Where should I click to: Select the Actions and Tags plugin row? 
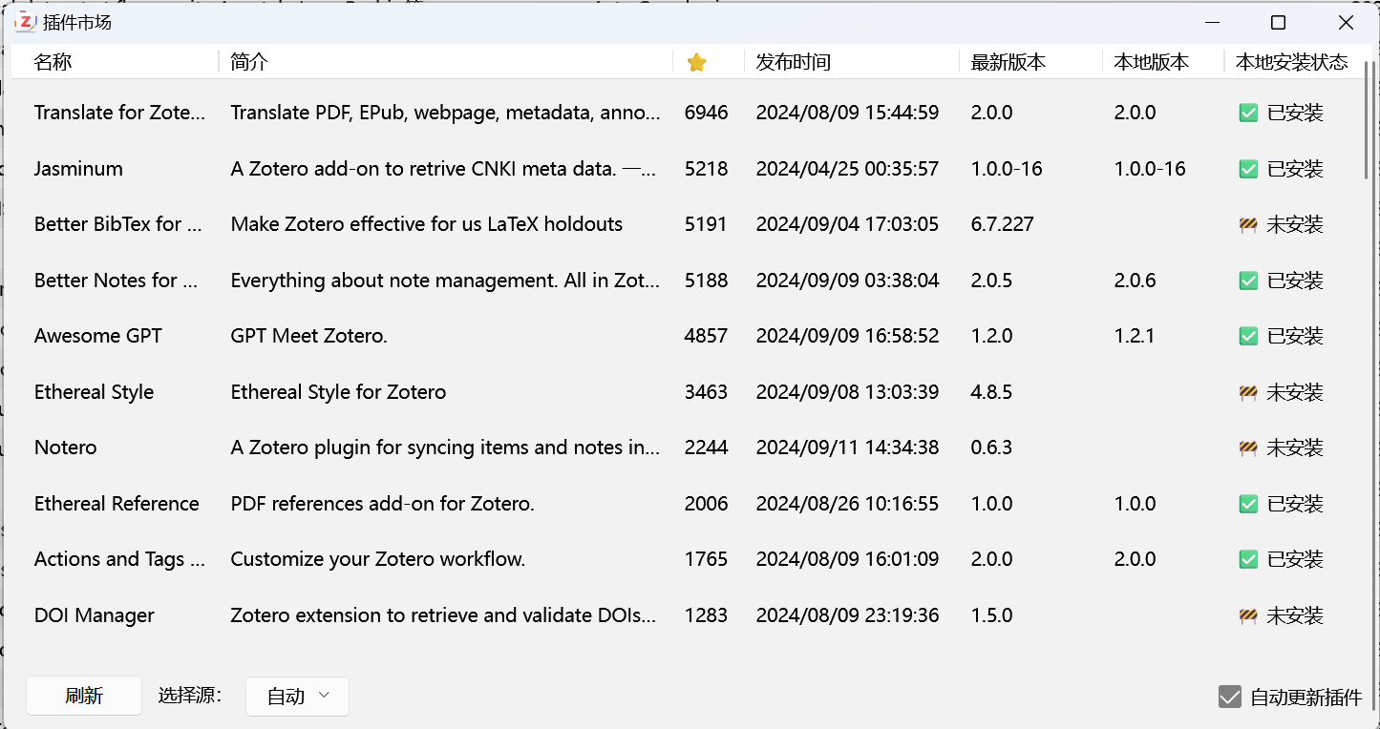[119, 559]
